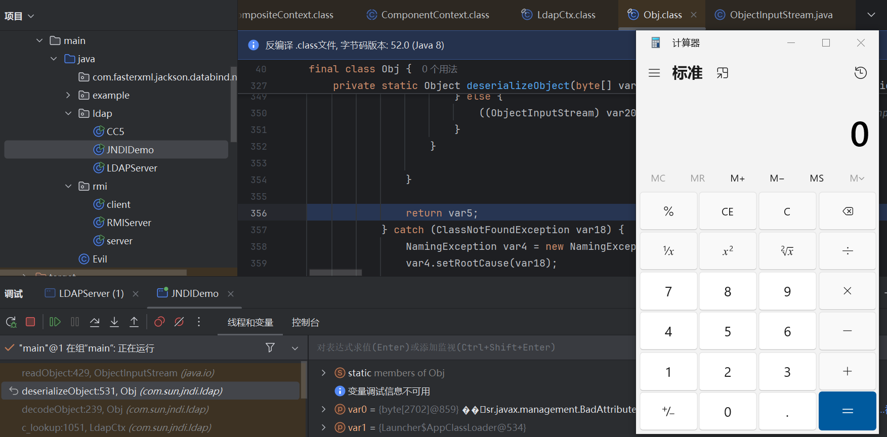Collapse the java folder
Image resolution: width=887 pixels, height=437 pixels.
[x=54, y=59]
